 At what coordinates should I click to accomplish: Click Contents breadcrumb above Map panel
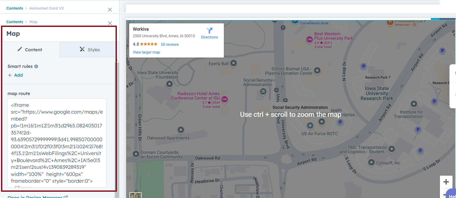tap(15, 22)
